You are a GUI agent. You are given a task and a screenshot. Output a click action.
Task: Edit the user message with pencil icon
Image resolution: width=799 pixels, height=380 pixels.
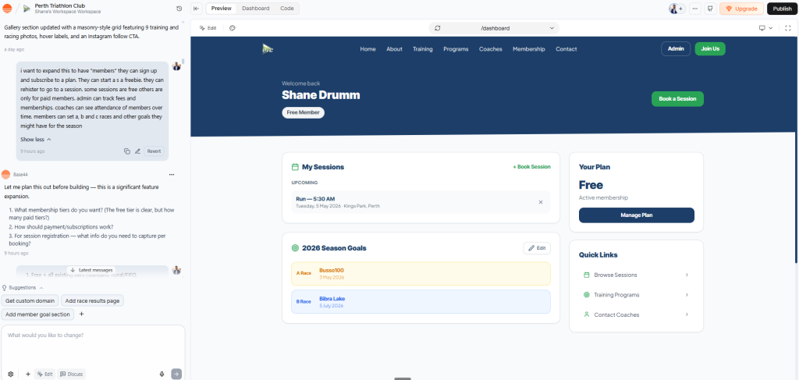coord(137,151)
